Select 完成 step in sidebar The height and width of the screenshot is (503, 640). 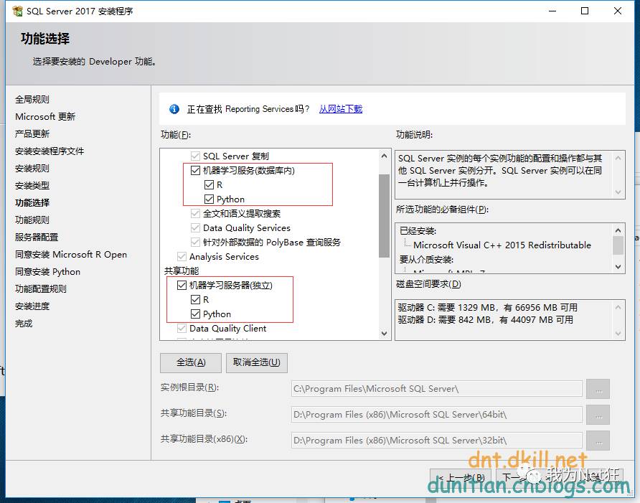(x=24, y=324)
